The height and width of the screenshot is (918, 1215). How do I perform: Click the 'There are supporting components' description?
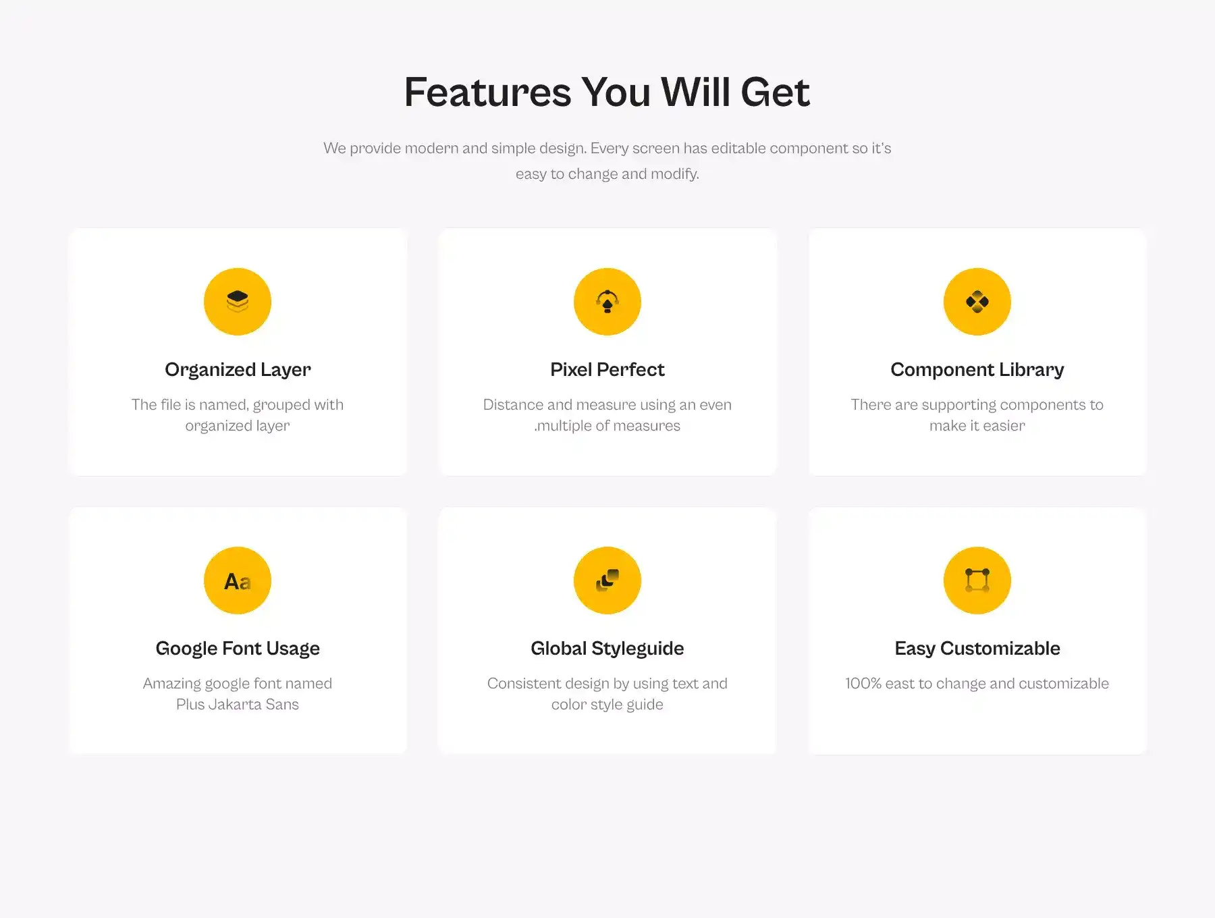(977, 415)
